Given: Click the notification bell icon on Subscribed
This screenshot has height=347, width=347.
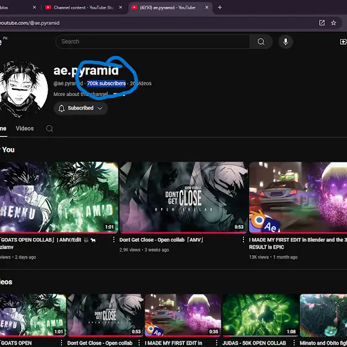Looking at the screenshot, I should [x=61, y=108].
